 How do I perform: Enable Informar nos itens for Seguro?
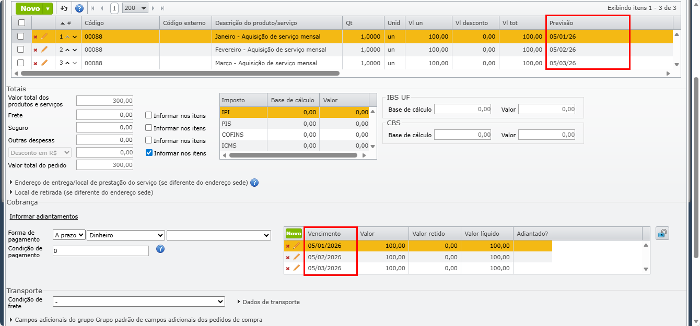(x=149, y=128)
